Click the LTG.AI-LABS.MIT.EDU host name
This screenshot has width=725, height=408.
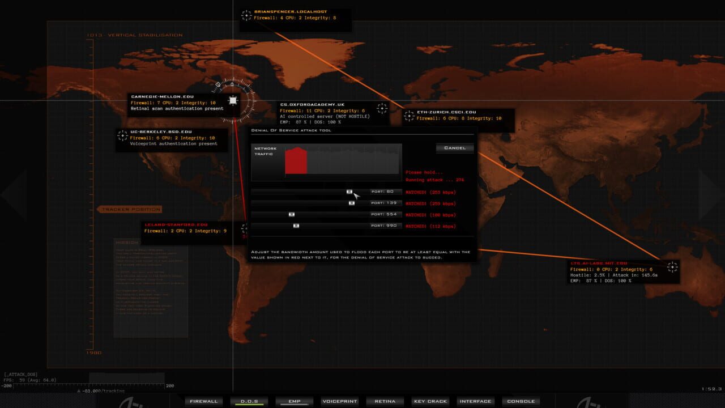599,263
